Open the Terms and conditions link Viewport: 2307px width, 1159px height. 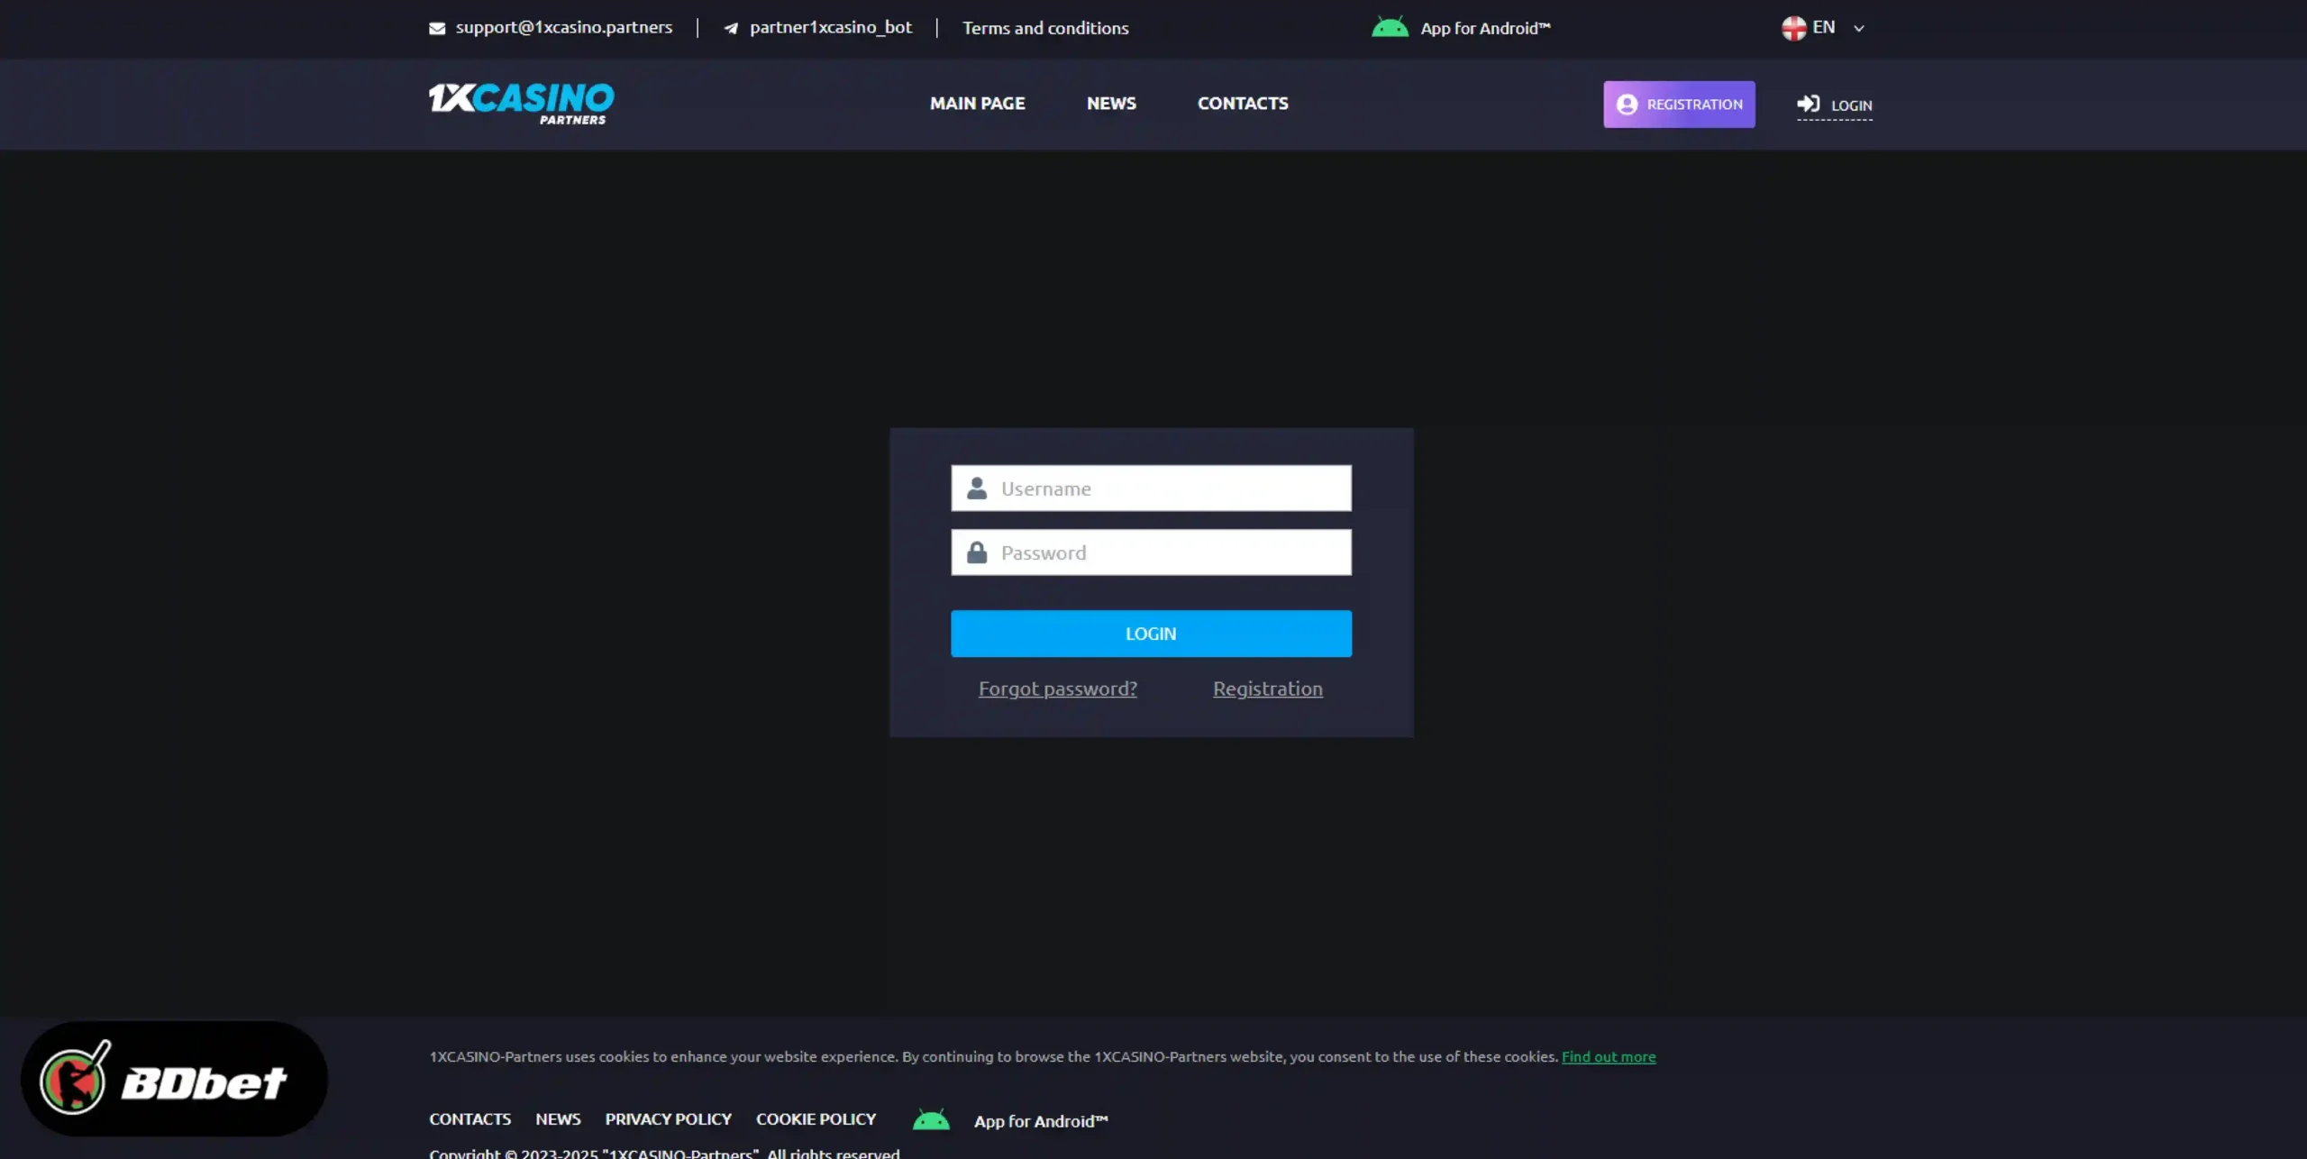(1045, 28)
